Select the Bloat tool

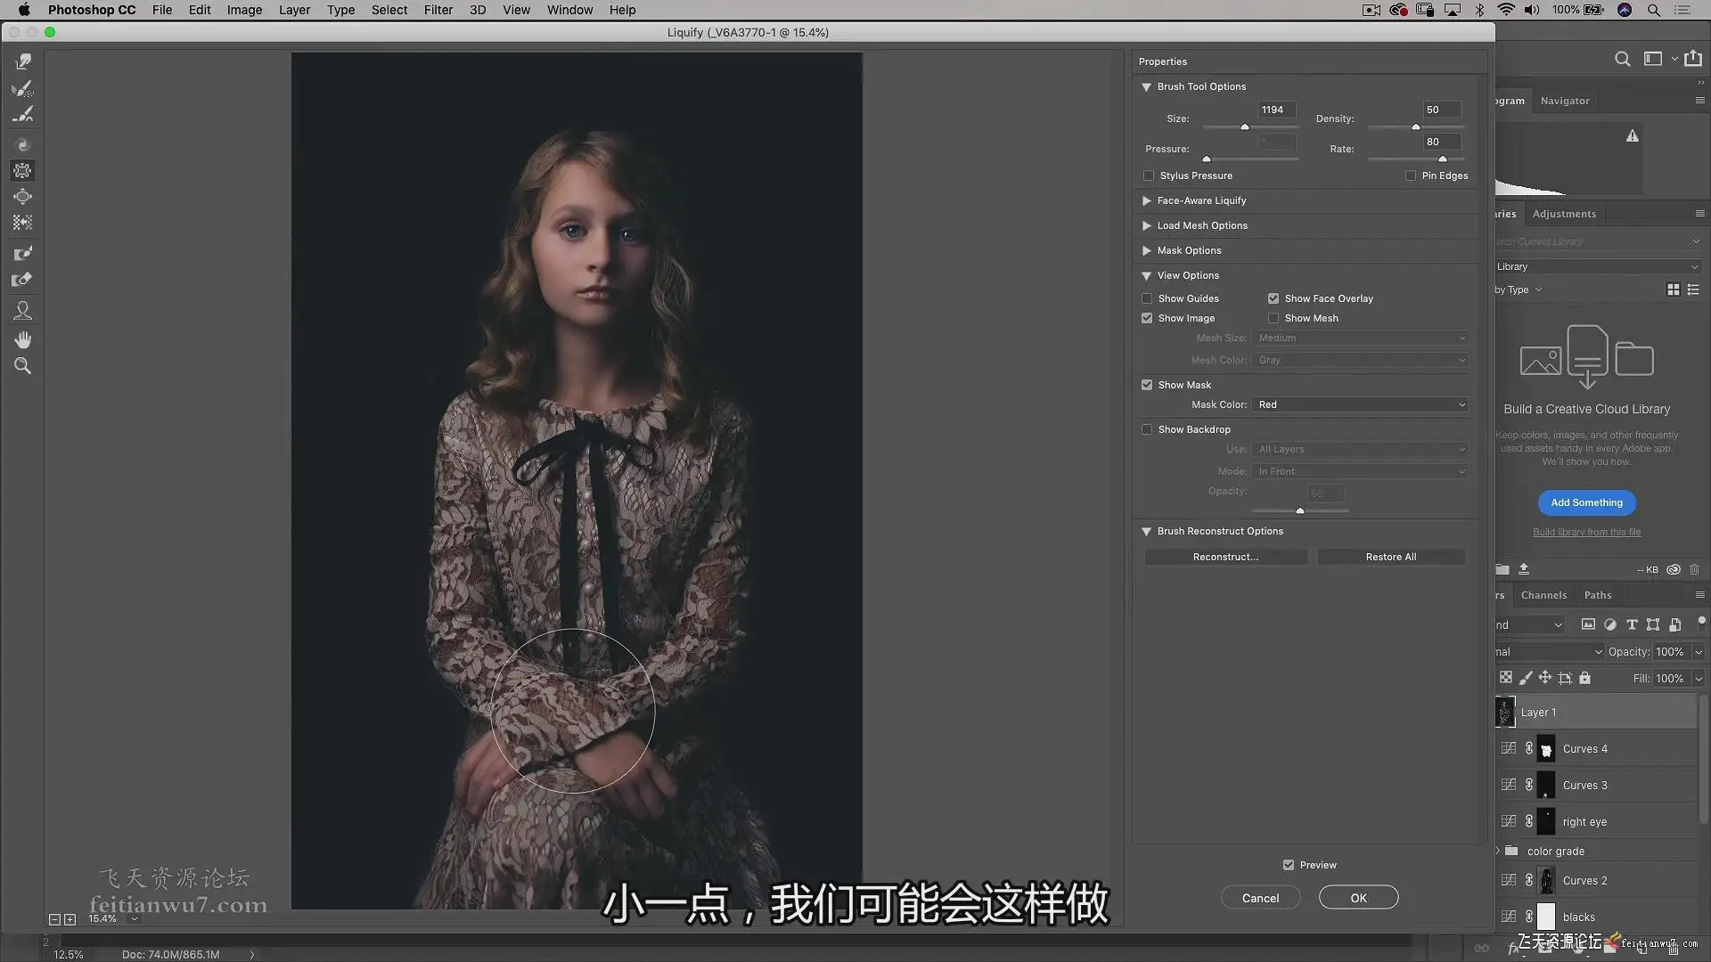point(23,197)
